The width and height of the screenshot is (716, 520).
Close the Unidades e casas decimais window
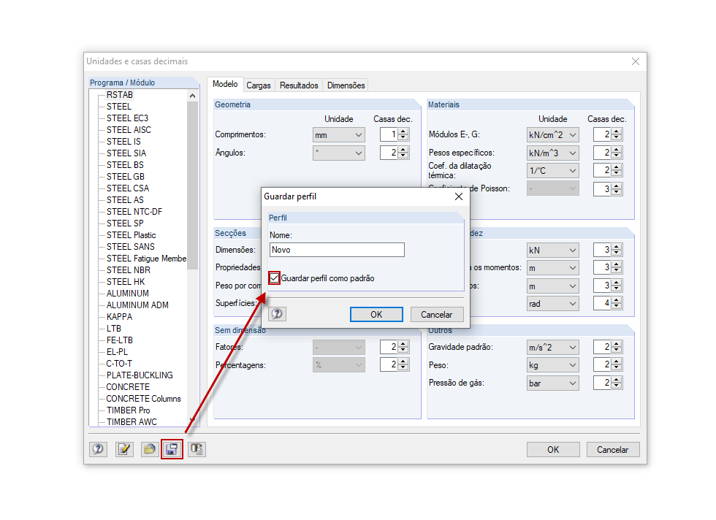click(635, 61)
